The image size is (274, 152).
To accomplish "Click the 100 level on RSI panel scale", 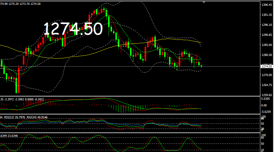I will pyautogui.click(x=263, y=116).
